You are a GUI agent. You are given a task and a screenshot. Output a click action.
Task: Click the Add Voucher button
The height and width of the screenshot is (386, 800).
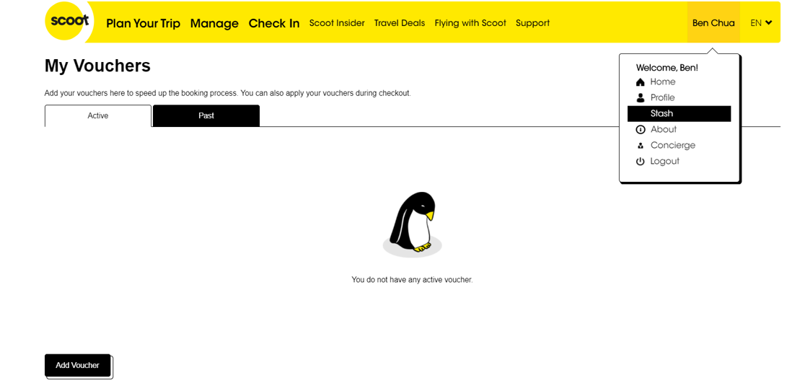78,365
